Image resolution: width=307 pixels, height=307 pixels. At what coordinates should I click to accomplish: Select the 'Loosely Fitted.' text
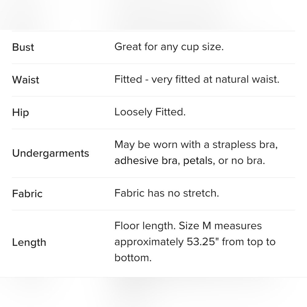click(150, 112)
